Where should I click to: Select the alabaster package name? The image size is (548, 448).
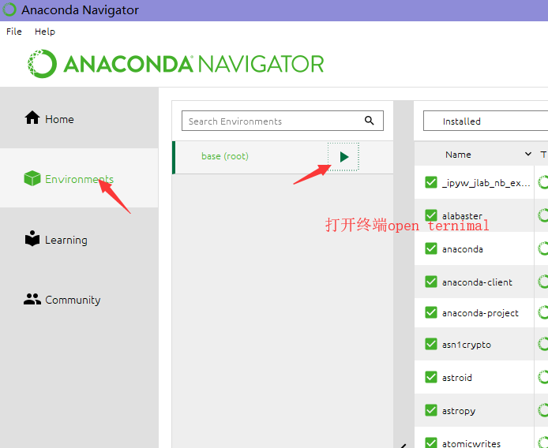[x=462, y=216]
